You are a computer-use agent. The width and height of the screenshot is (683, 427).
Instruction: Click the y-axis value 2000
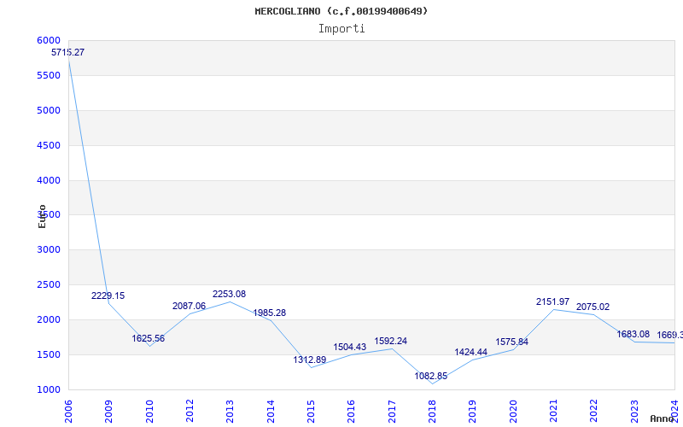tap(49, 319)
